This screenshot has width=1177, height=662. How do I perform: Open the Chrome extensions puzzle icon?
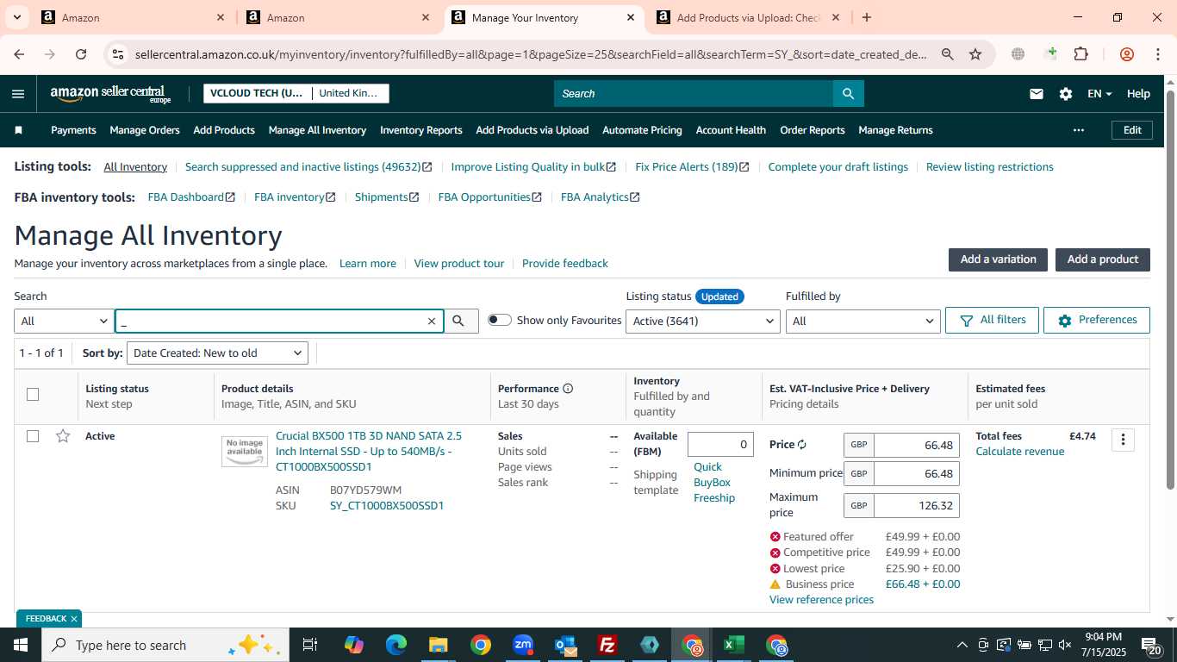click(x=1080, y=54)
